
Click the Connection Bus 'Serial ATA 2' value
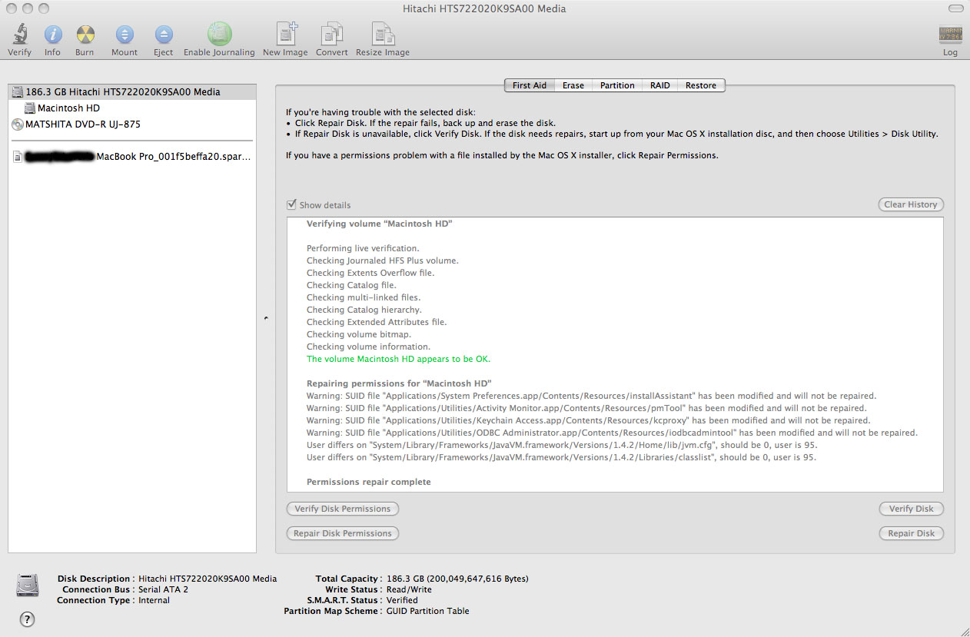[x=163, y=589]
